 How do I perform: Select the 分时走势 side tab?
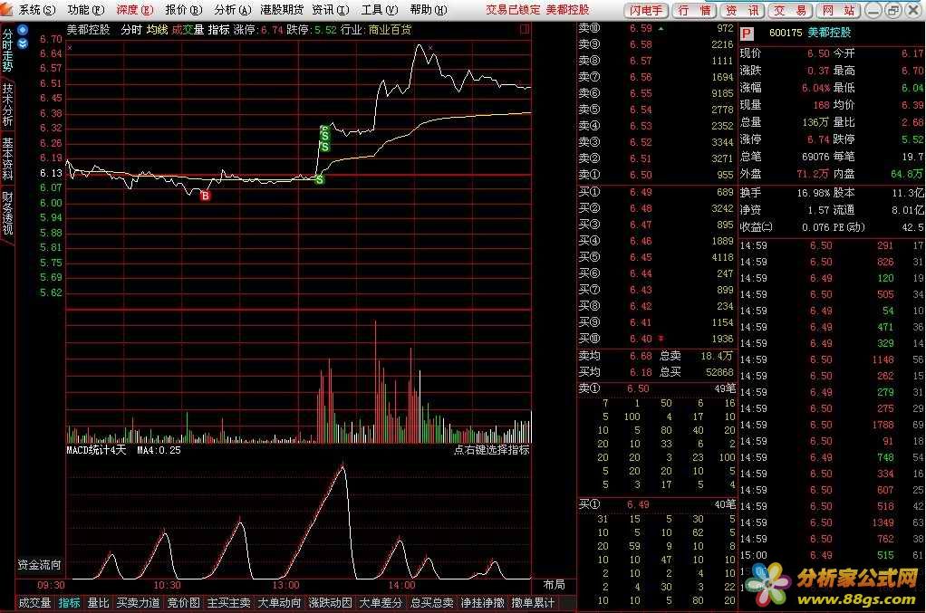pyautogui.click(x=7, y=51)
